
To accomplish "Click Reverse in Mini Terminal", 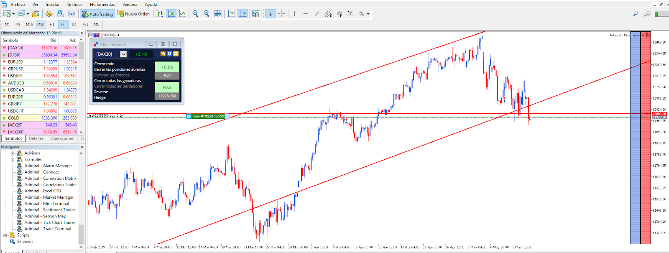I will pyautogui.click(x=101, y=92).
